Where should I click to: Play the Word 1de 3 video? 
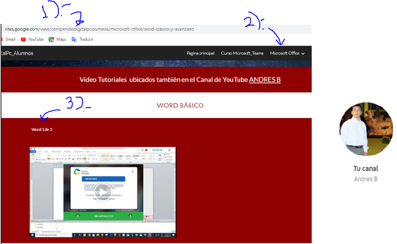point(103,192)
